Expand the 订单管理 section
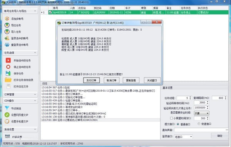This screenshot has width=231, height=147. pos(35,94)
